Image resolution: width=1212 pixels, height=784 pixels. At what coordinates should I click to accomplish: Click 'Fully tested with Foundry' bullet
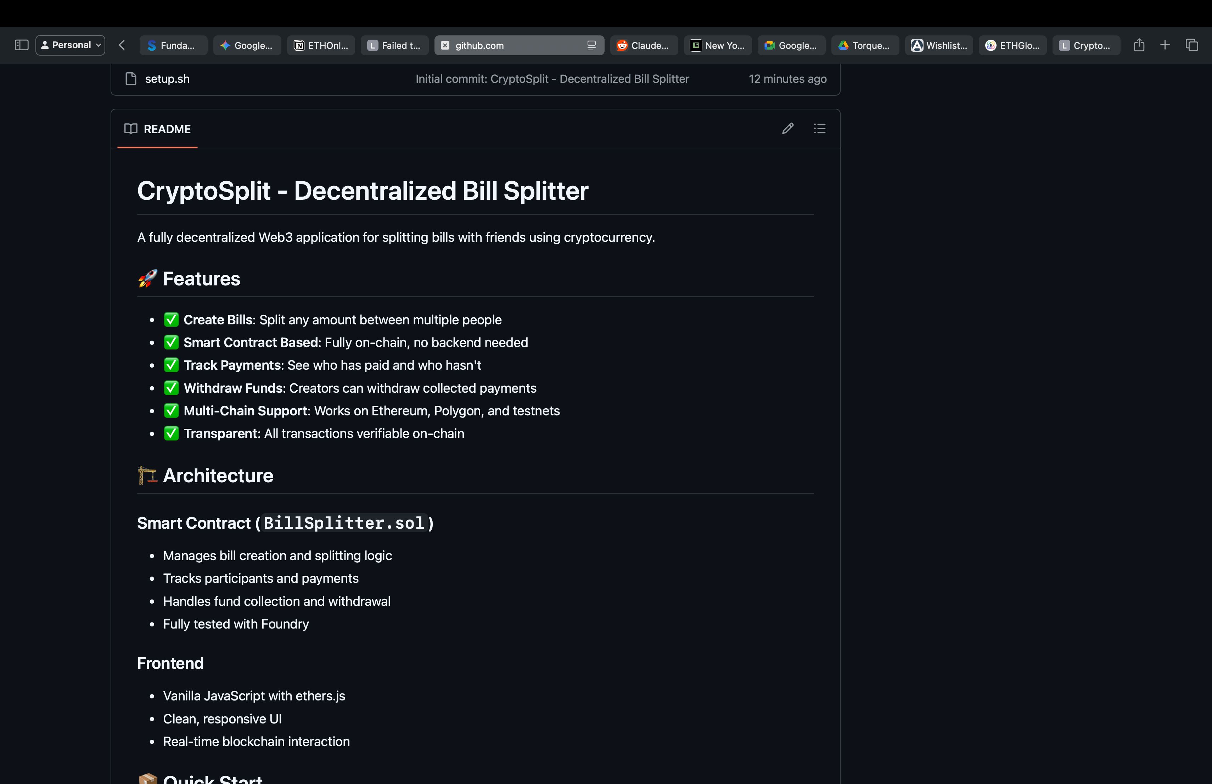(236, 624)
